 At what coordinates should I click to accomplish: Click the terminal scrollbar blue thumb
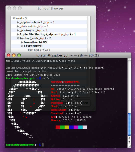(x=129, y=124)
